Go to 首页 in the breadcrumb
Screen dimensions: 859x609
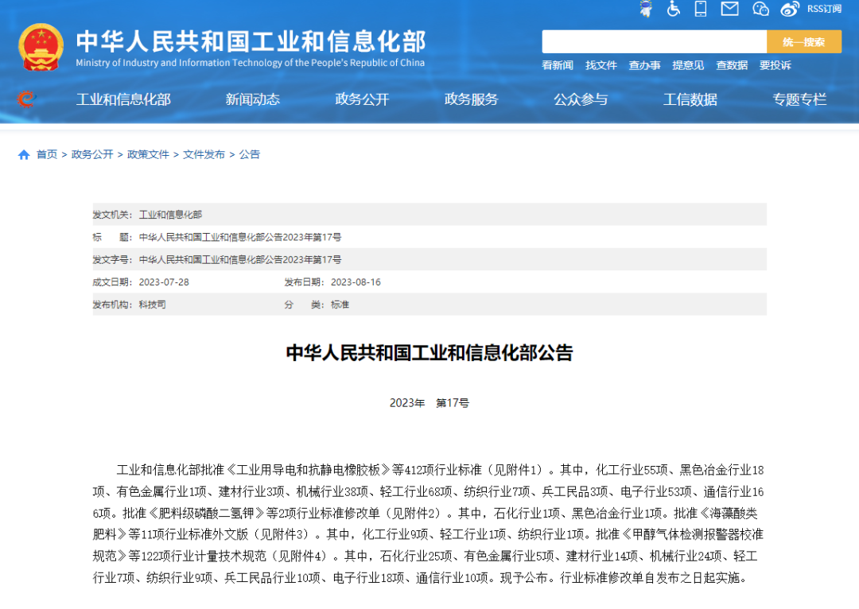[47, 154]
